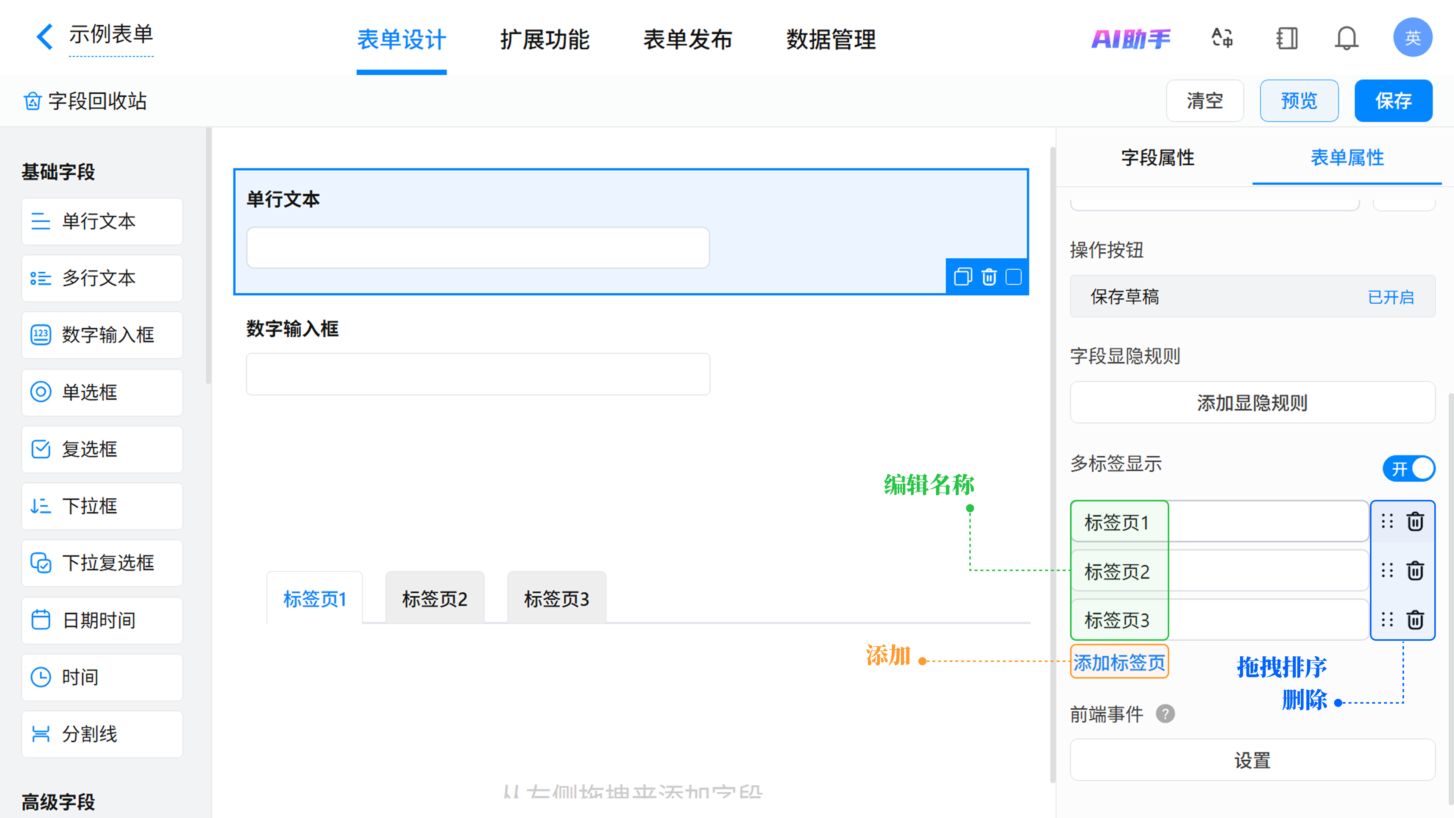
Task: Add a 分割线 field from the sidebar
Action: click(x=102, y=734)
